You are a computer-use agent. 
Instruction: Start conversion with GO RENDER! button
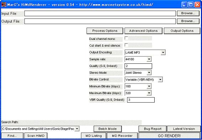pyautogui.click(x=169, y=136)
